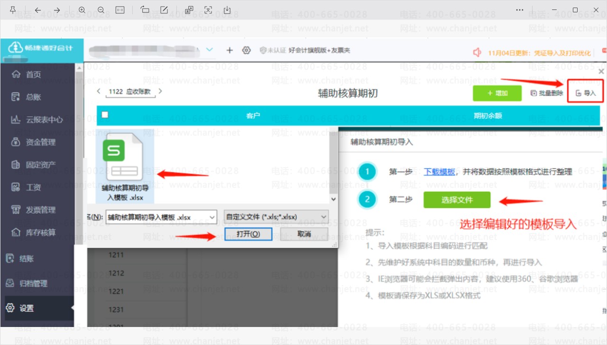Expand the file name combo box

(161, 217)
